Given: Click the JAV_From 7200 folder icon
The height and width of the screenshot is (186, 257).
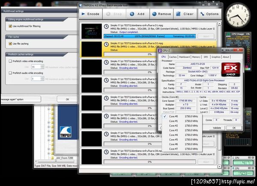Looking at the screenshot, I should point(52,158).
